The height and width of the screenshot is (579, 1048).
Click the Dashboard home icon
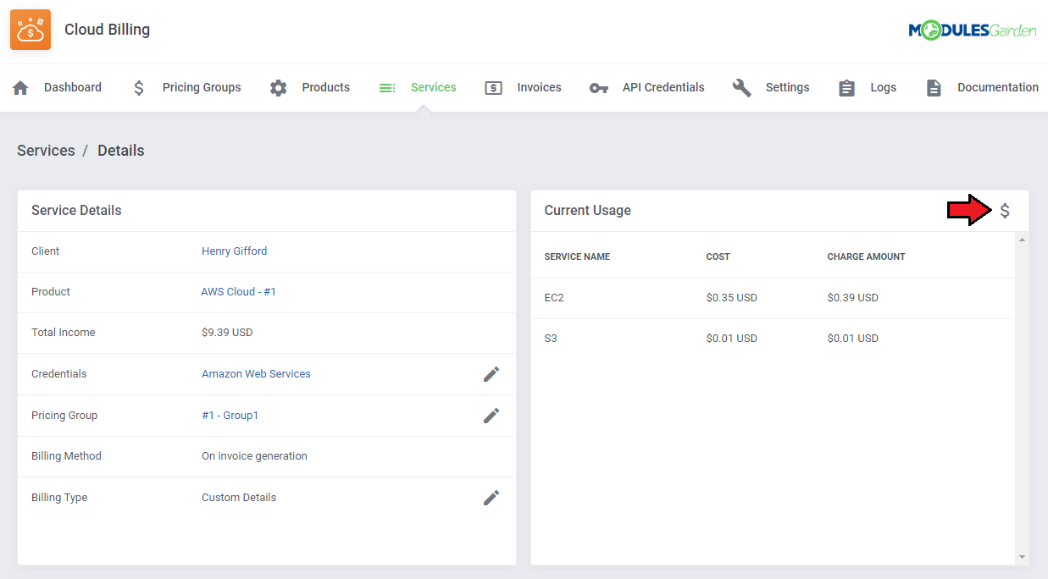tap(21, 88)
